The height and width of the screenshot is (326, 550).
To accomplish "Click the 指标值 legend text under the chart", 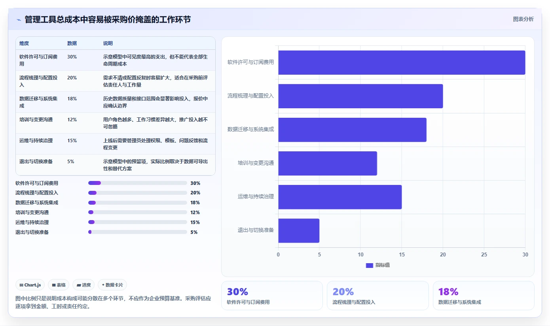I will pos(383,265).
